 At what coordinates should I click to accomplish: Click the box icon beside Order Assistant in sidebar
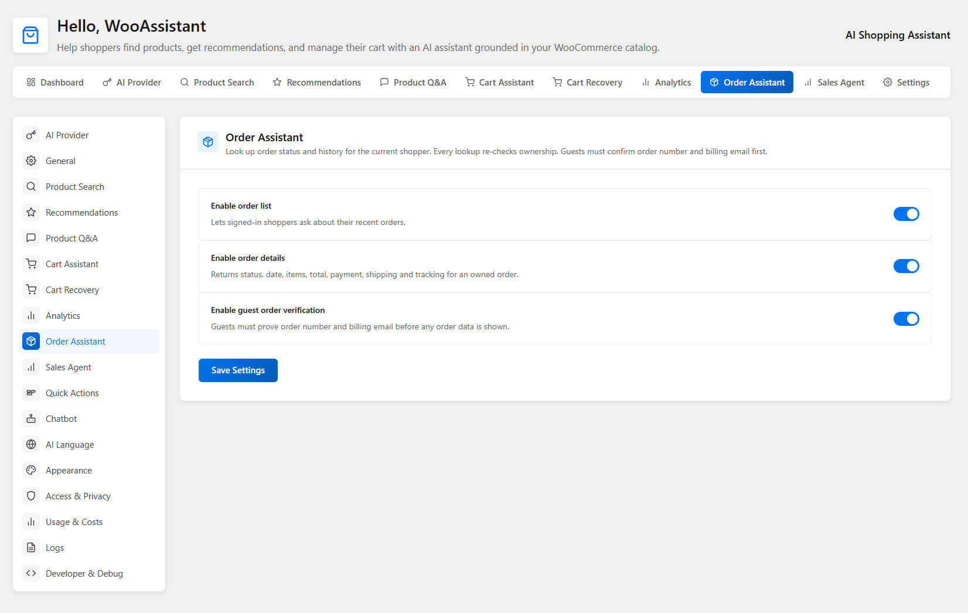click(x=31, y=341)
